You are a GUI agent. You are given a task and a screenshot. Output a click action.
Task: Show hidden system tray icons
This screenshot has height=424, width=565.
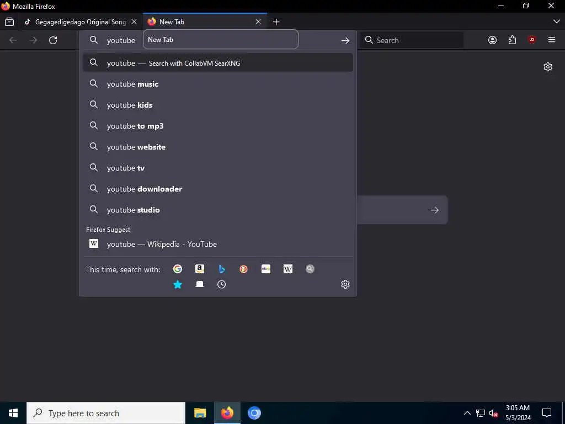tap(467, 413)
